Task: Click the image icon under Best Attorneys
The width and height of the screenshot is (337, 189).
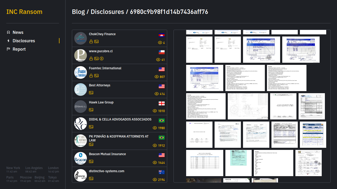Action: (x=91, y=93)
